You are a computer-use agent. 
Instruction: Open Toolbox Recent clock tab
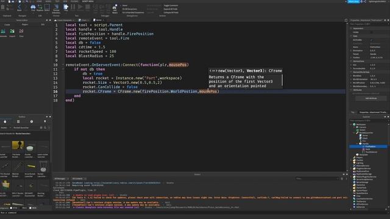[32, 122]
